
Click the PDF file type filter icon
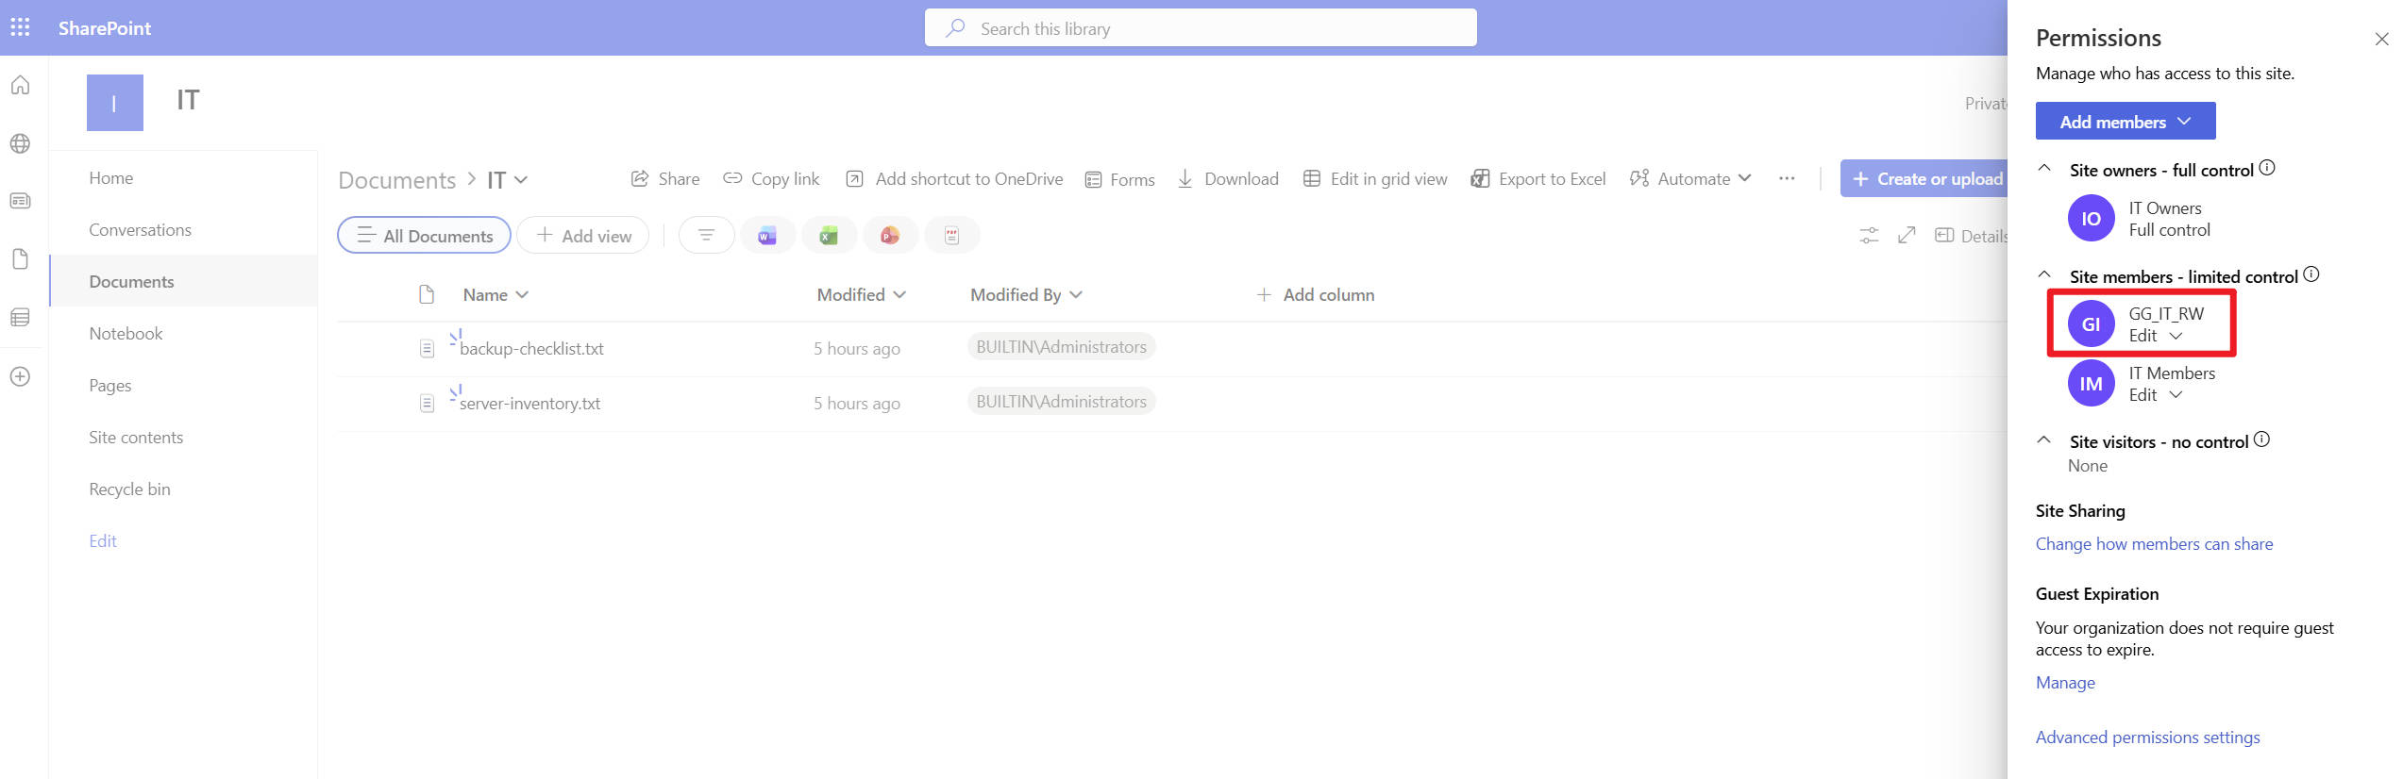[x=951, y=236]
